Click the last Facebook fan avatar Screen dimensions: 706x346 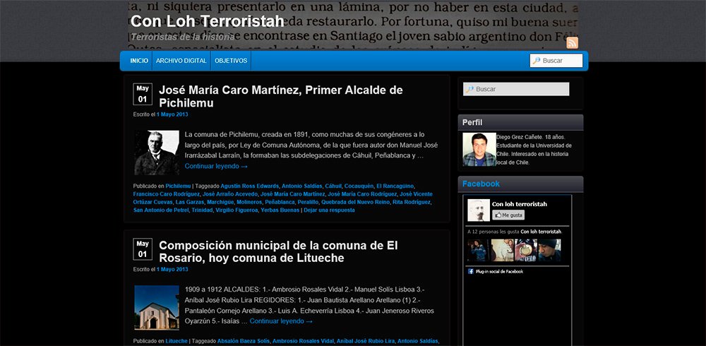tap(549, 250)
